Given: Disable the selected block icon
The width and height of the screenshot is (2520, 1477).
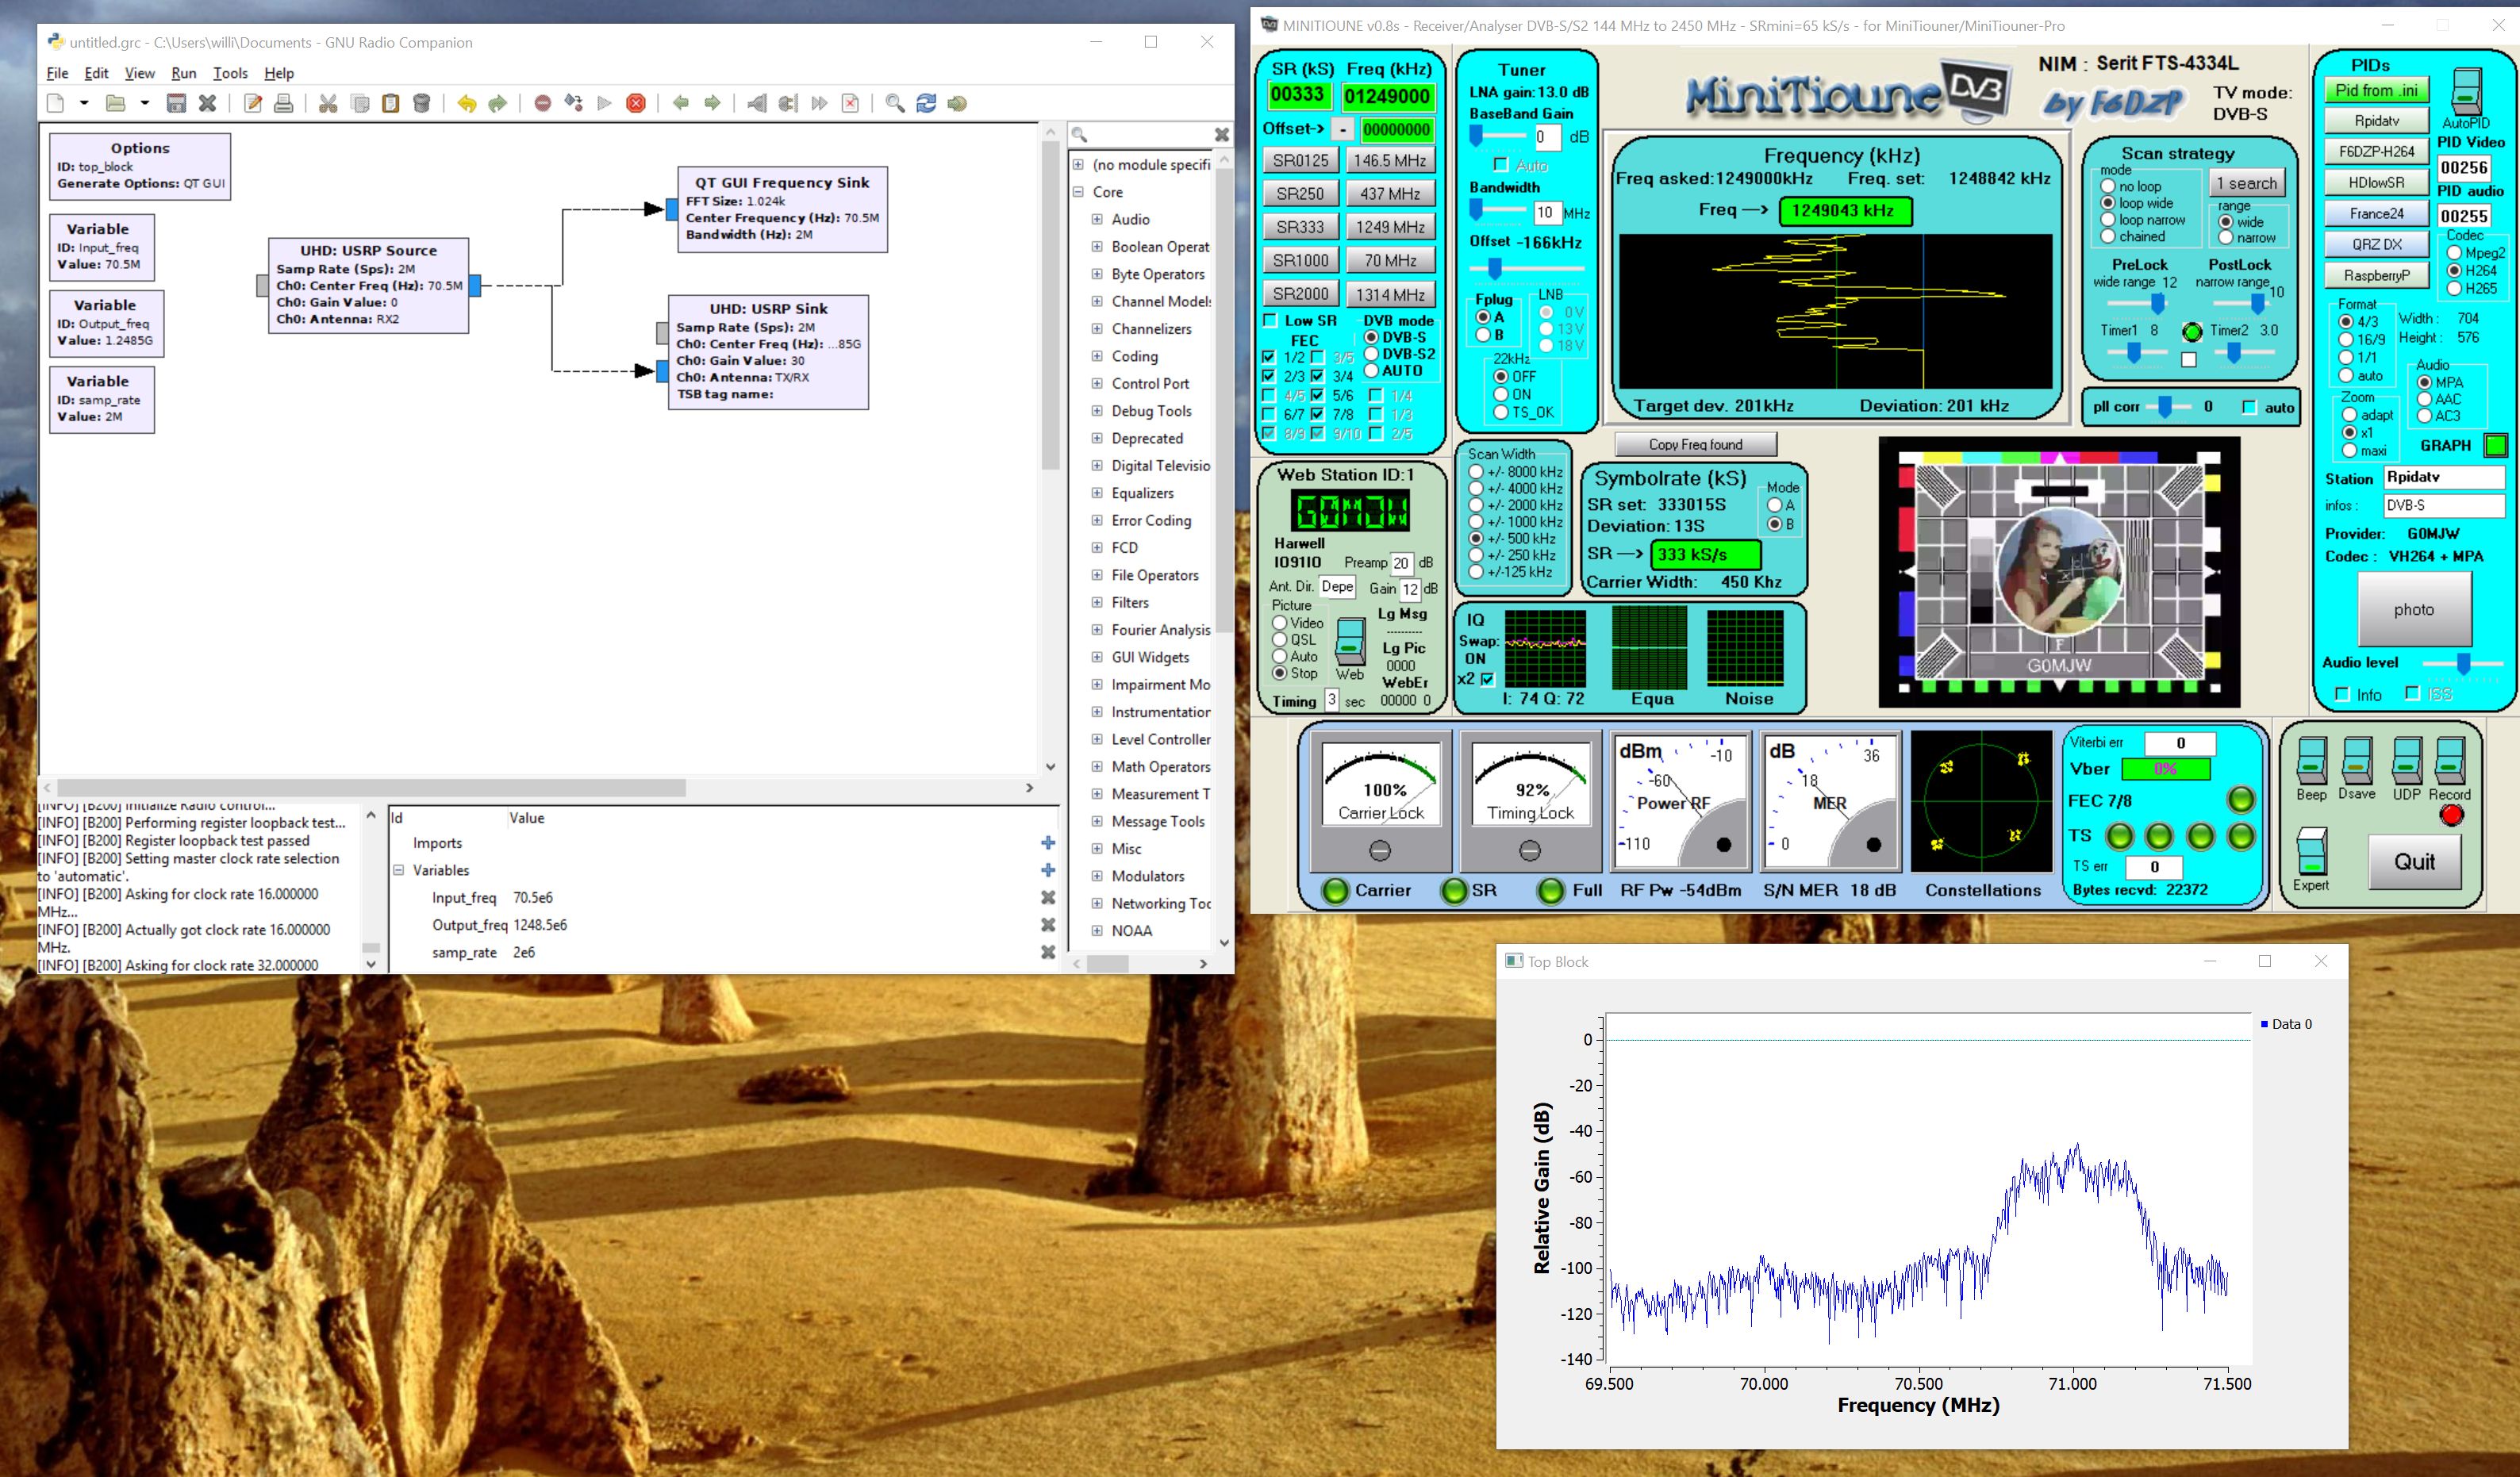Looking at the screenshot, I should (788, 103).
